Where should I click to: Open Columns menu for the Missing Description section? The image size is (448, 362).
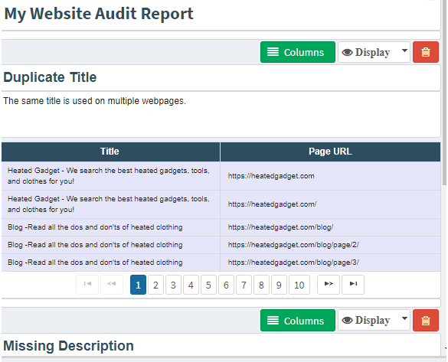tap(298, 321)
